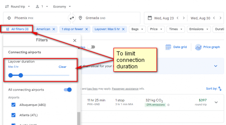Click the Sort by arrows icon
Viewport: 226px width, 125px height.
pos(220,89)
